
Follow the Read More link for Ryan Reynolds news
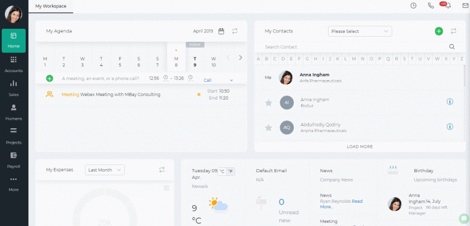click(x=341, y=204)
